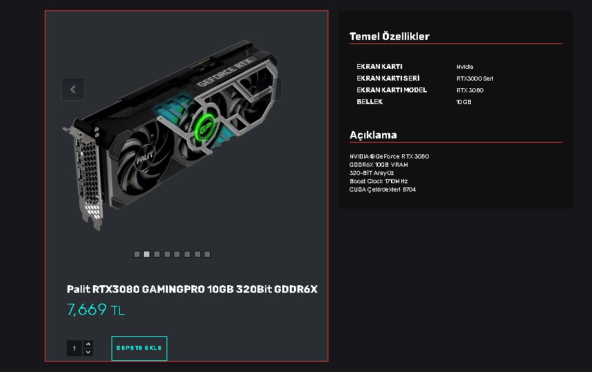Click the 7,669 TL price text

pos(96,310)
